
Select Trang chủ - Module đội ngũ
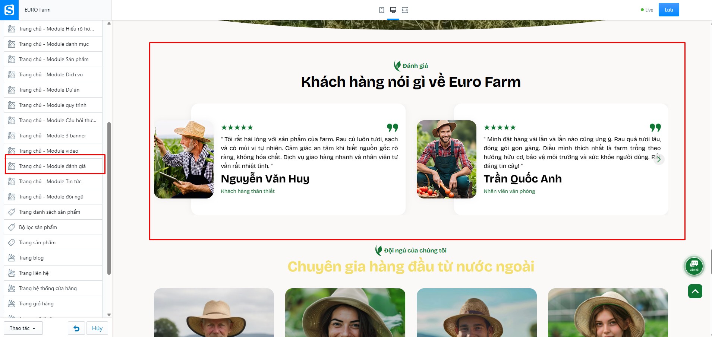click(53, 197)
